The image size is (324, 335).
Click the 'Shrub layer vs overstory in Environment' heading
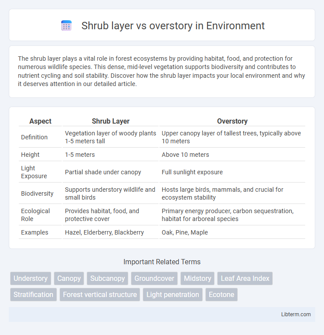tap(173, 26)
